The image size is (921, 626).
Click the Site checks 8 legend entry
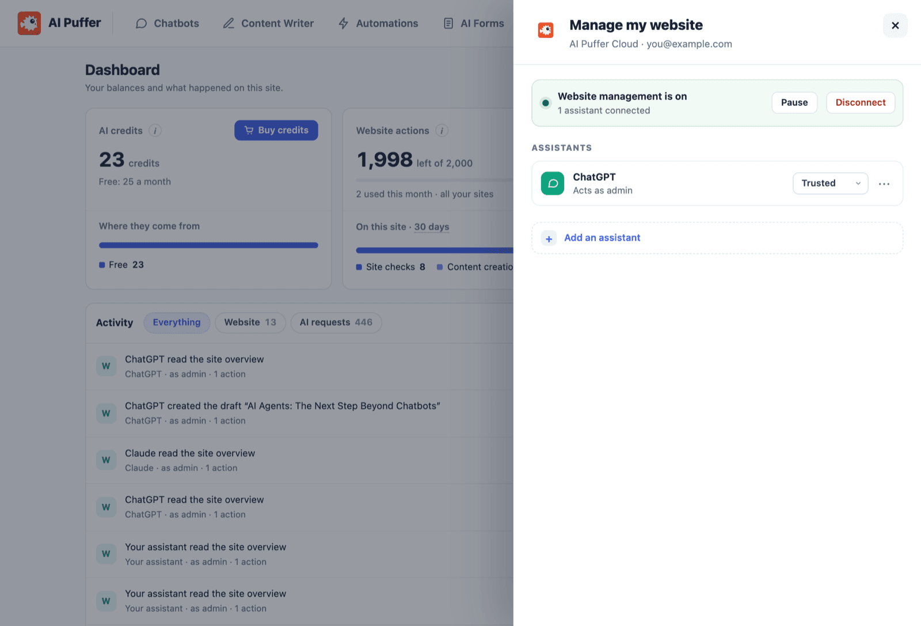point(391,267)
